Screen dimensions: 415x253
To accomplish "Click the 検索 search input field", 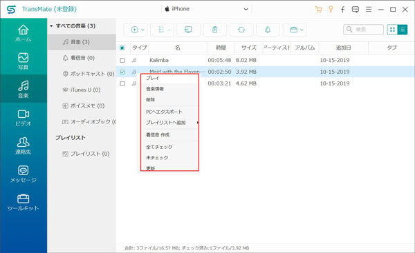I will (x=363, y=30).
